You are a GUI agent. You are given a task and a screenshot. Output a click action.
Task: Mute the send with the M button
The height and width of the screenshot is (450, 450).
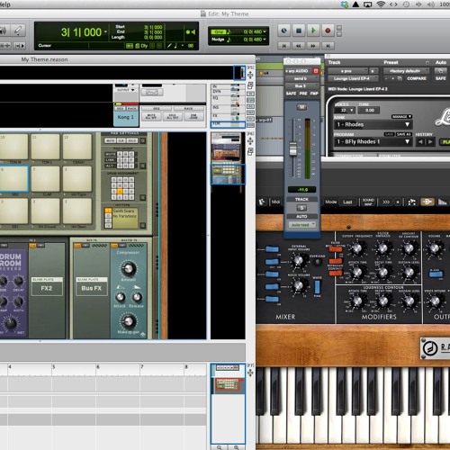point(301,107)
